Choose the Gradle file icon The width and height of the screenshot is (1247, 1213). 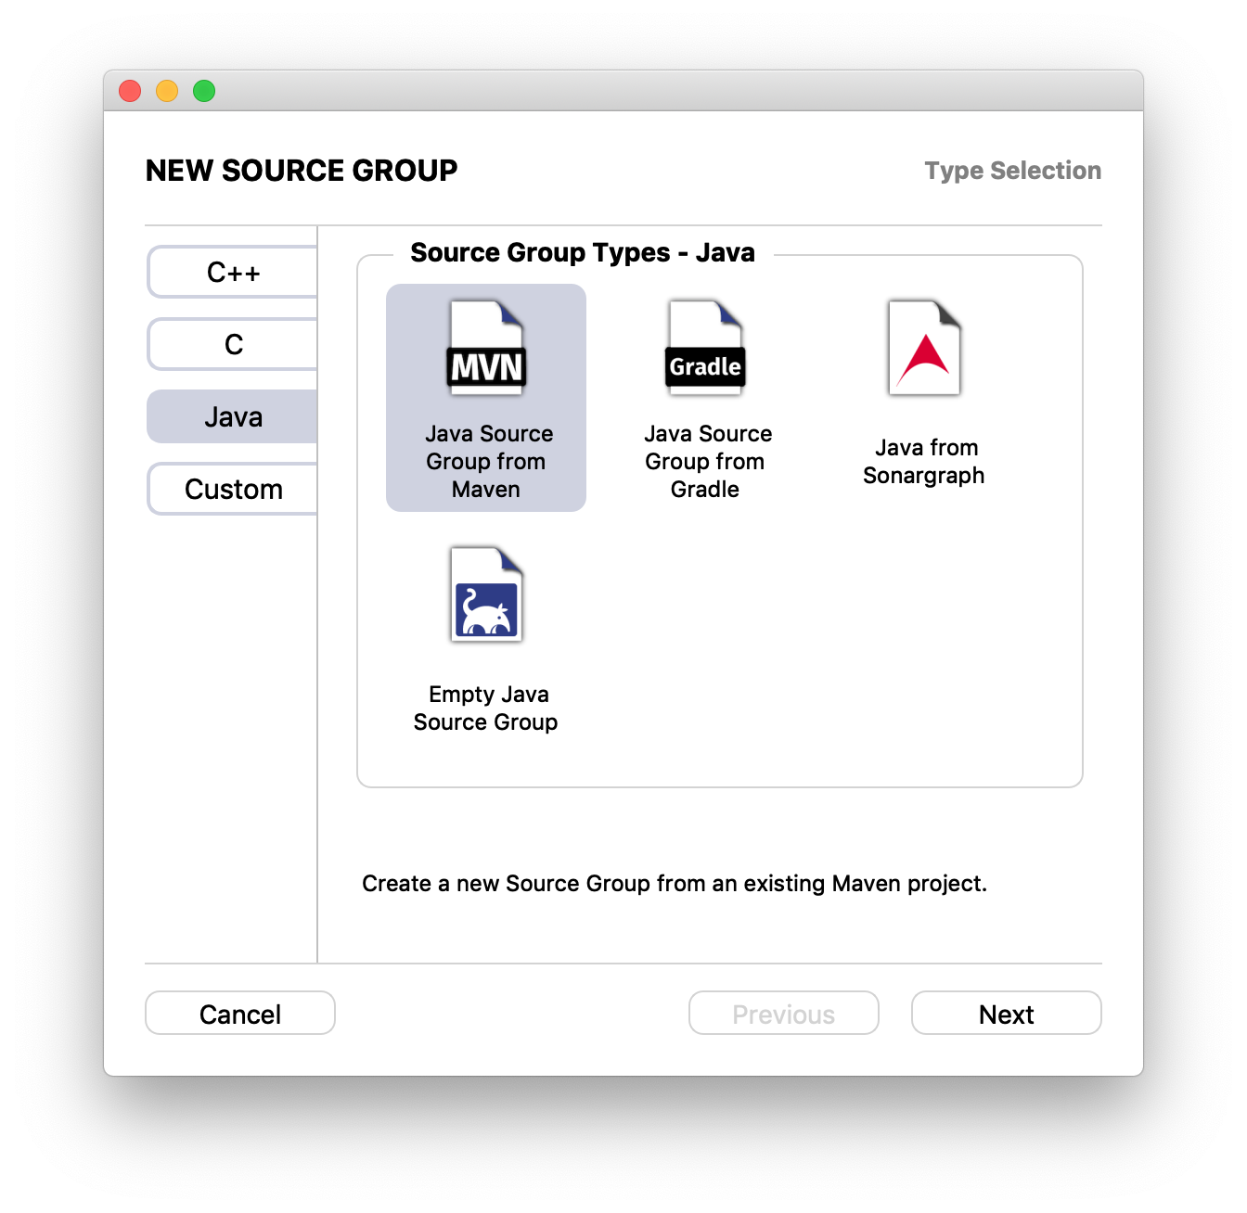705,348
